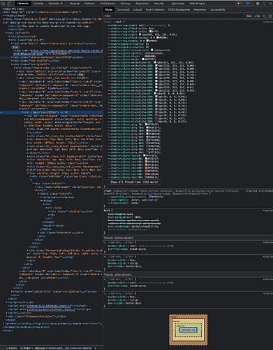Viewport: 273px width, 350px height.
Task: Expand the head element node
Action: pos(4,15)
